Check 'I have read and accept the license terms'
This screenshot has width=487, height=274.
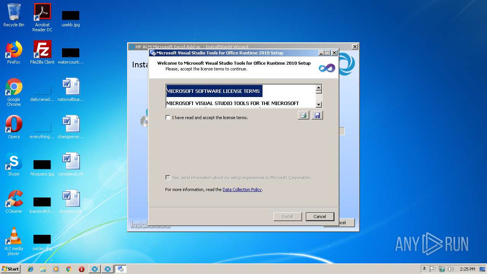tap(168, 118)
